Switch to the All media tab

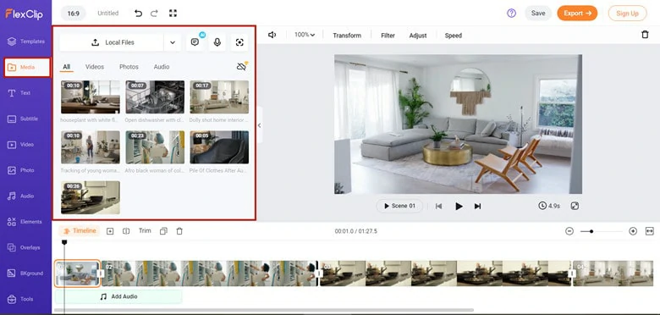67,67
